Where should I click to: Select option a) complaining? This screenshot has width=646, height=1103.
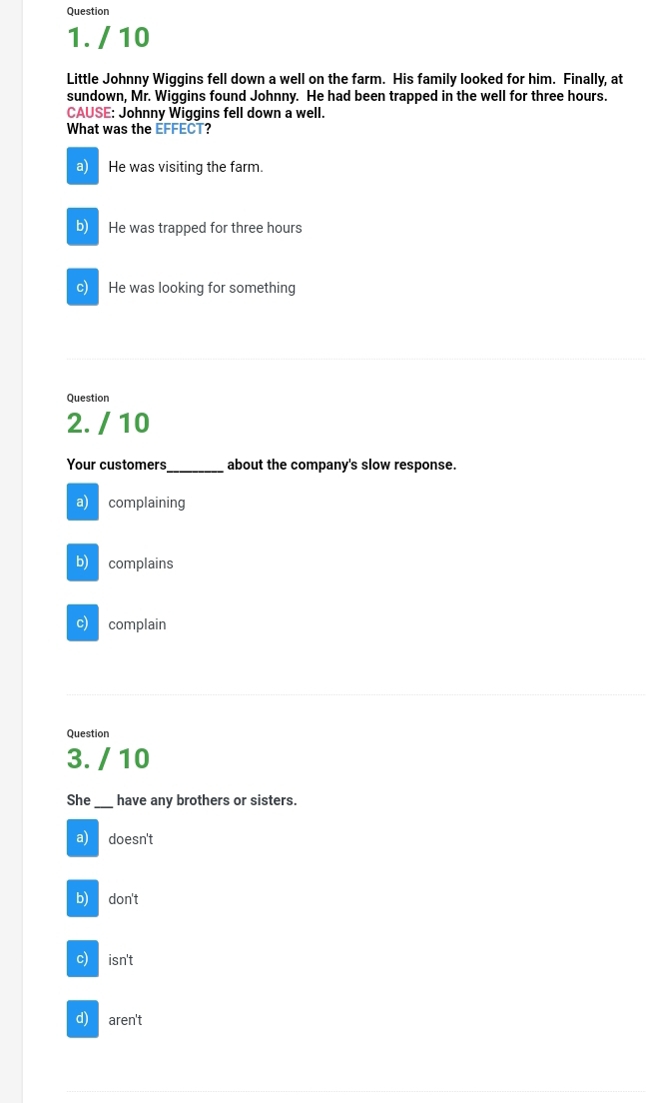[82, 502]
